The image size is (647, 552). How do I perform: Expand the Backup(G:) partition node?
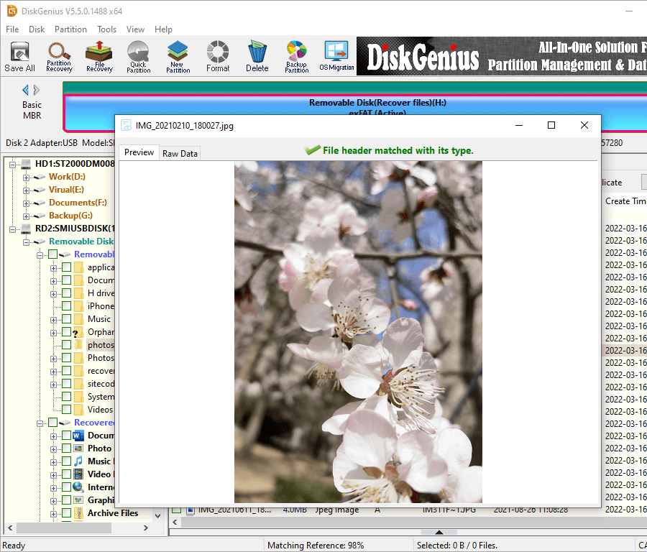pos(27,216)
